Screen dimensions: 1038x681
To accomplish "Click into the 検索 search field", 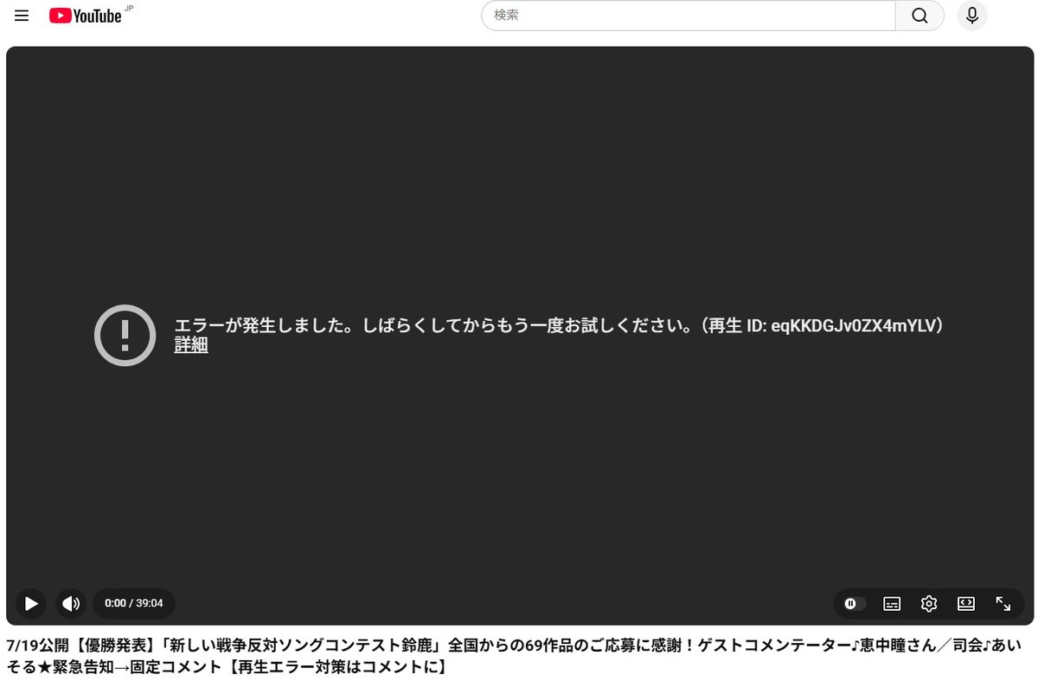I will [x=689, y=16].
